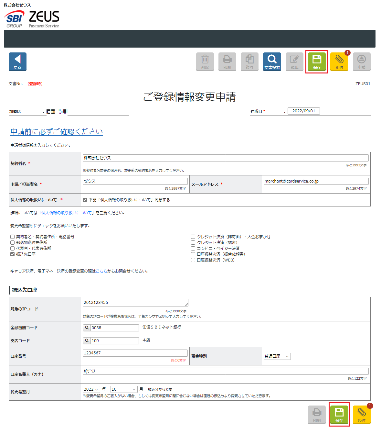Viewport: 381px width, 434px height.
Task: Click search icon beside 金融機関コード field
Action: (87, 328)
